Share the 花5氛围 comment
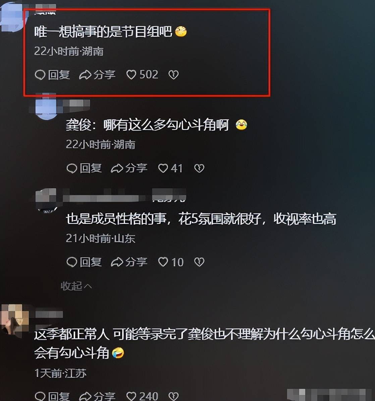375x401 pixels. click(129, 262)
